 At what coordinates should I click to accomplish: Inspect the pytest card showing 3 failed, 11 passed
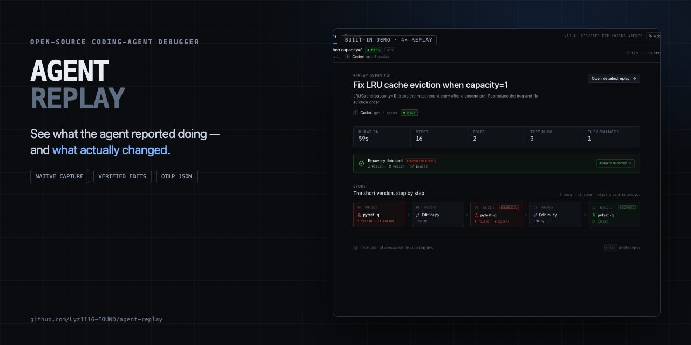click(379, 215)
